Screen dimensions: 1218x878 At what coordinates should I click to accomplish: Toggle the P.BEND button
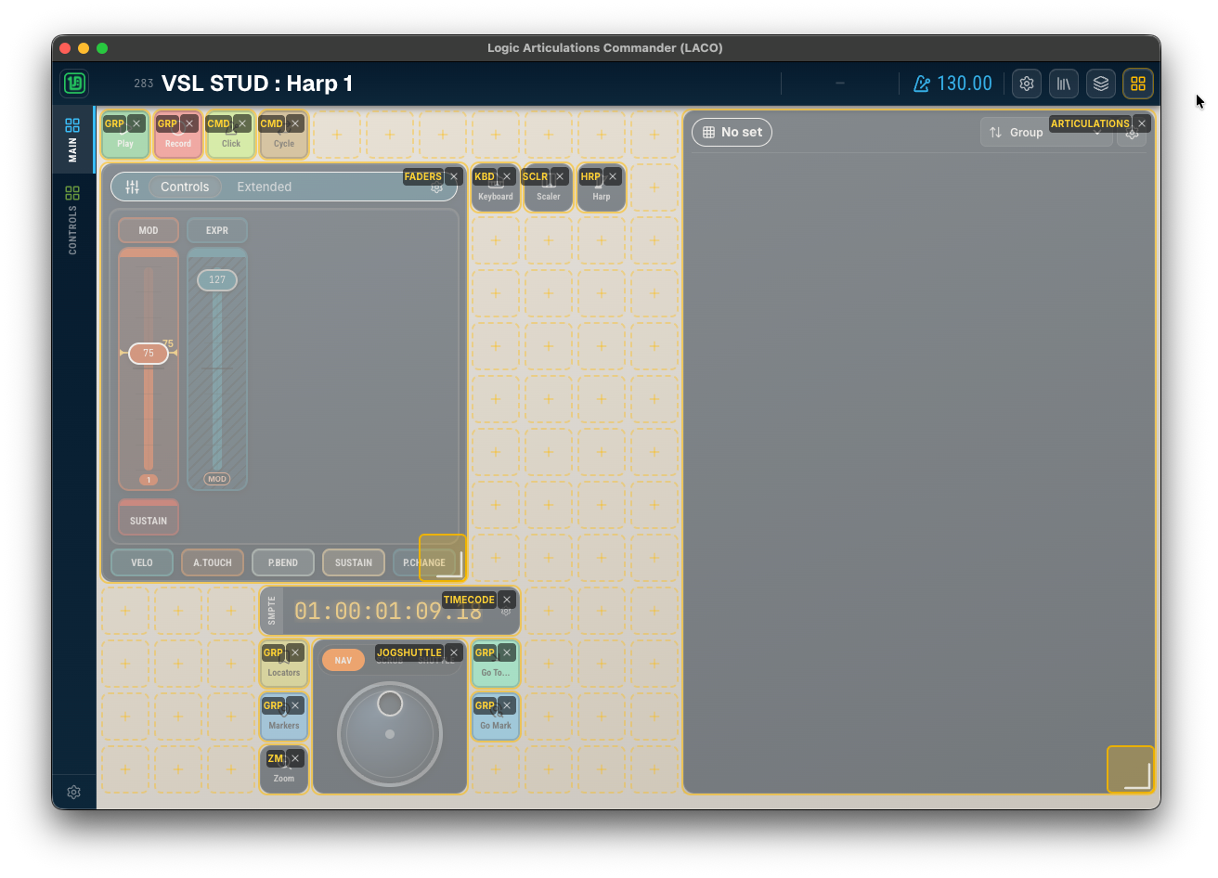coord(283,562)
